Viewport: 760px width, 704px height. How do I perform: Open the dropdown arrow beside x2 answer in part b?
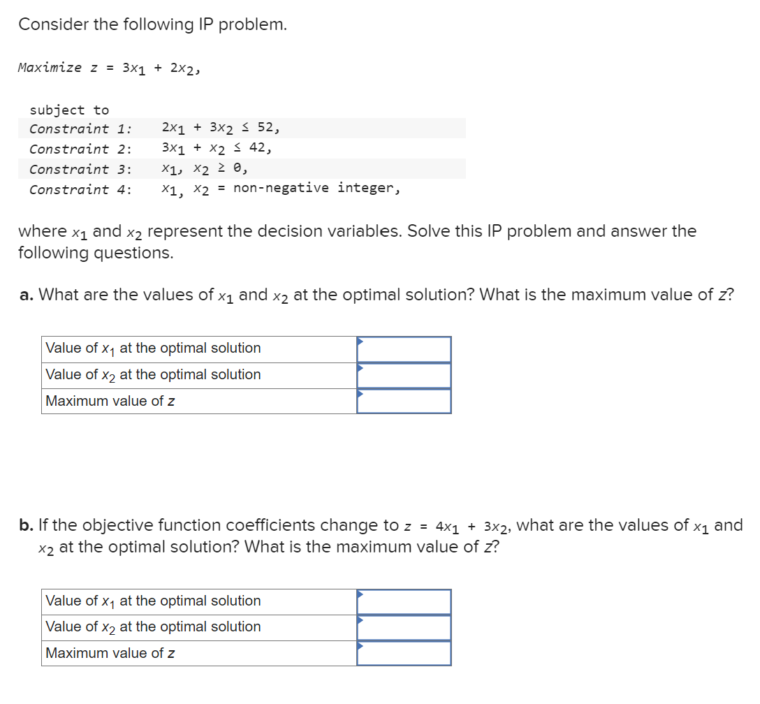[x=359, y=621]
